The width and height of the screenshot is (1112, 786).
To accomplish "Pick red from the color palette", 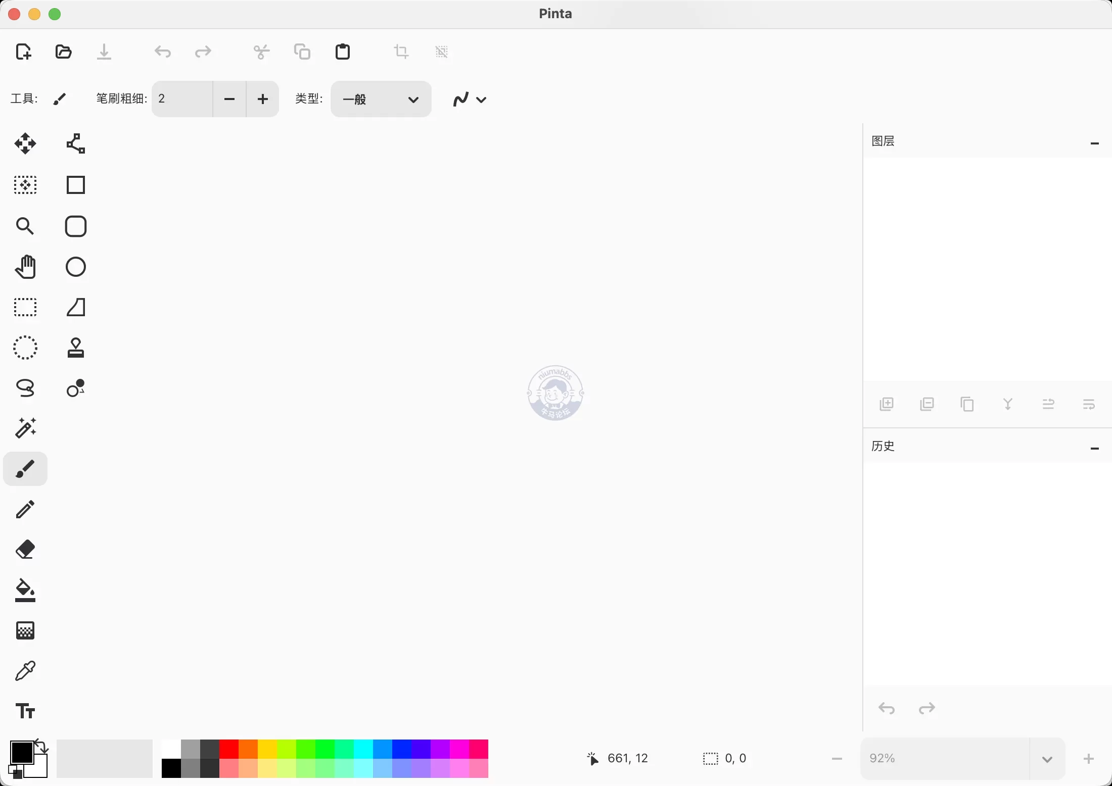I will point(229,749).
